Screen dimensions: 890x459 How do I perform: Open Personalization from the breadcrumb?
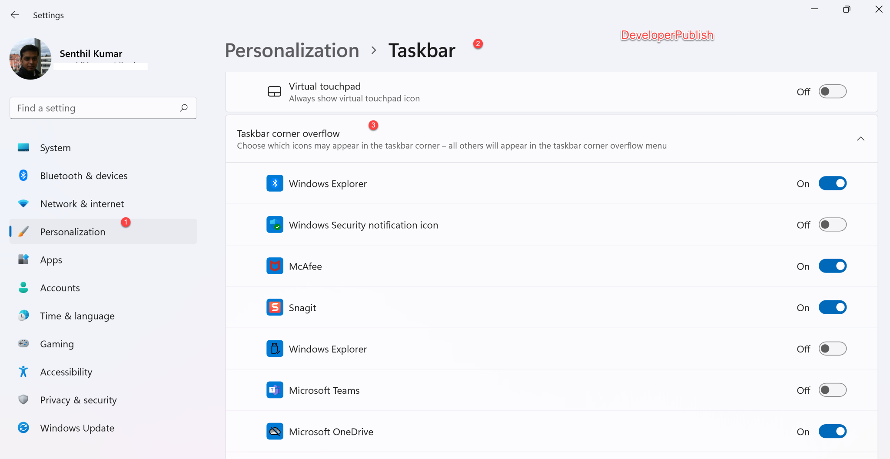[292, 50]
